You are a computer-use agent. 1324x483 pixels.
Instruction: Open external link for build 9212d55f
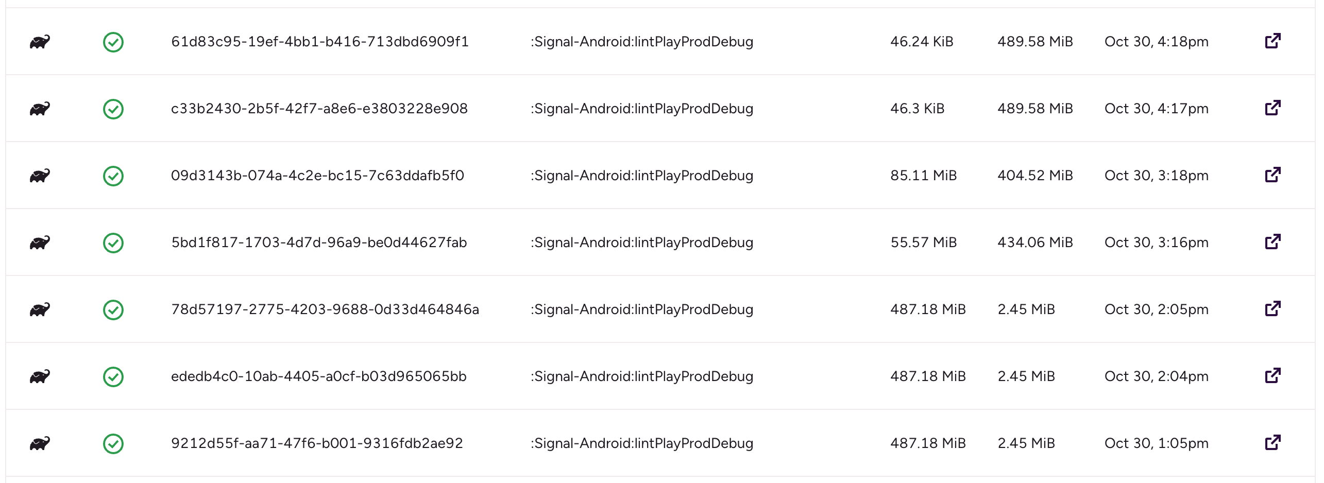tap(1272, 443)
